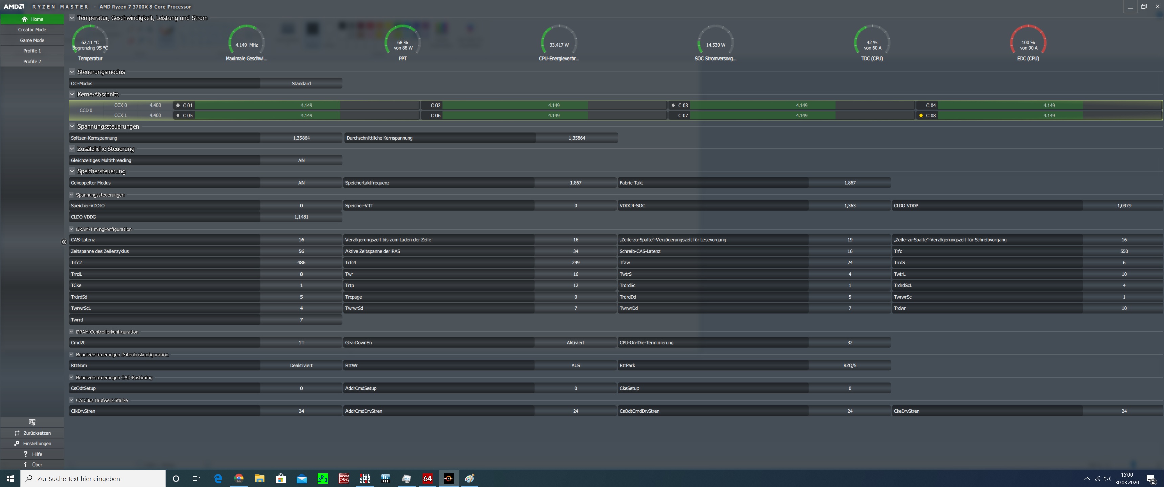Switch to Profile 2 tab
The width and height of the screenshot is (1164, 487).
click(32, 62)
